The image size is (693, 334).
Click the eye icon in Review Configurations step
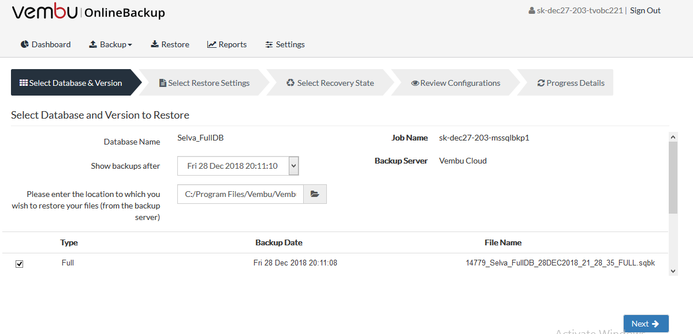click(x=415, y=83)
